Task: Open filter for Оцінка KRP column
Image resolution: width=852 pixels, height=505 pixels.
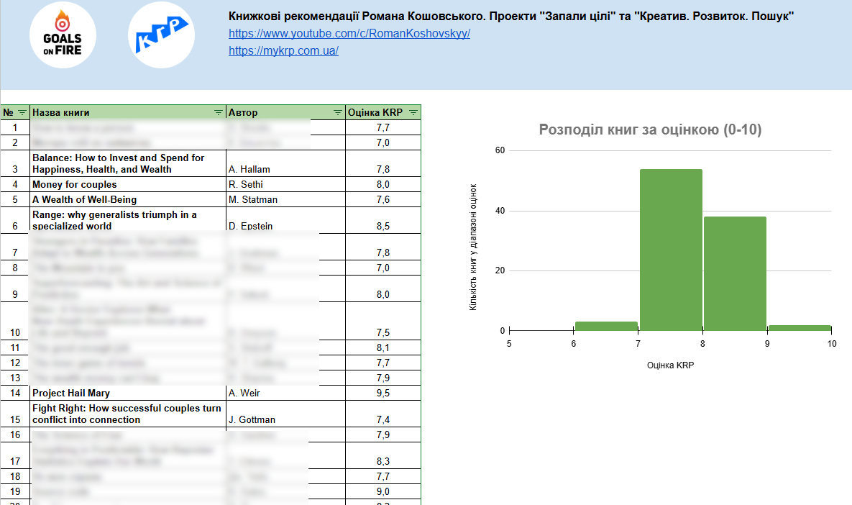Action: [413, 112]
